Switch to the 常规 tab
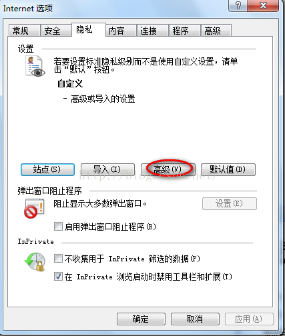 [x=25, y=31]
